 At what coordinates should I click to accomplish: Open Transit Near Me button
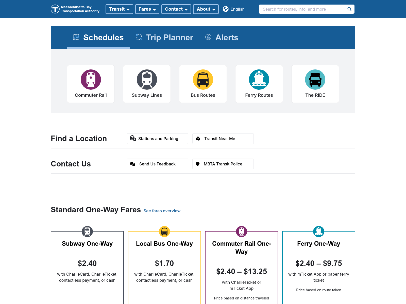click(223, 139)
